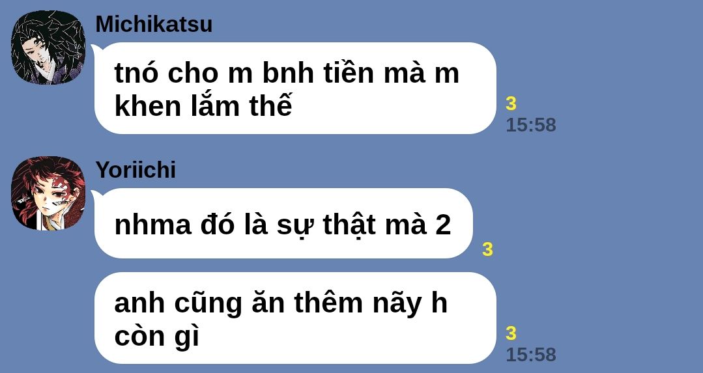Viewport: 703px width, 373px height.
Task: Click the 15:58 timestamp of Michikatsu's message
Action: point(531,125)
